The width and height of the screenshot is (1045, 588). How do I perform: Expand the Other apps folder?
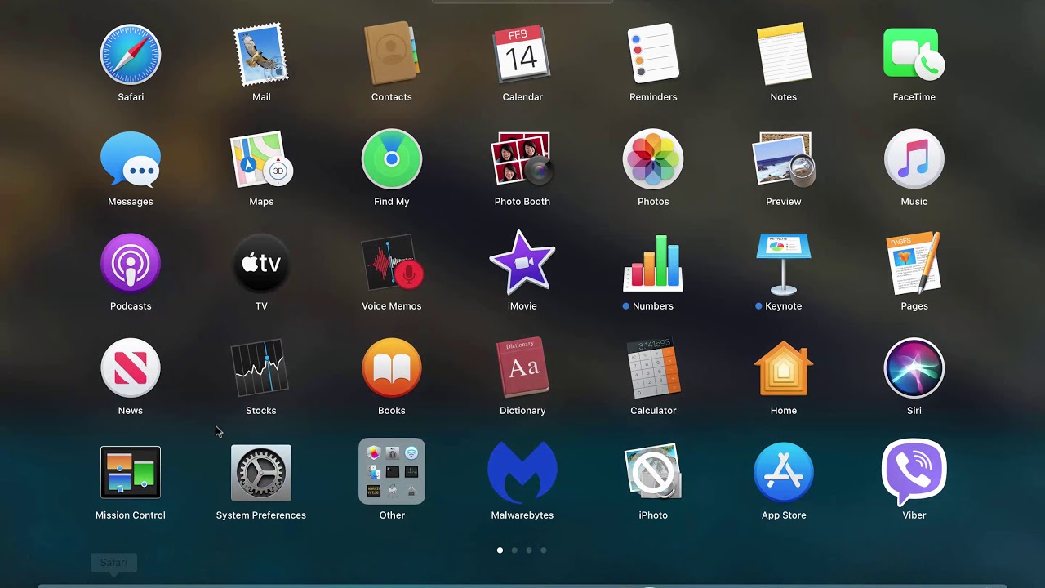(392, 472)
